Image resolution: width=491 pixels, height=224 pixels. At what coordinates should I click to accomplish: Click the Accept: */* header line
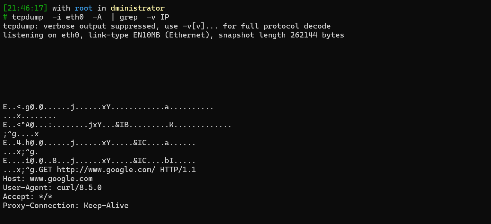click(27, 196)
